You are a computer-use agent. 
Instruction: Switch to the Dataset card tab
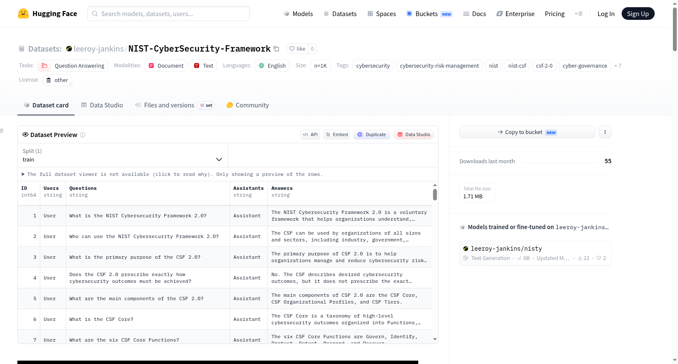[x=46, y=105]
